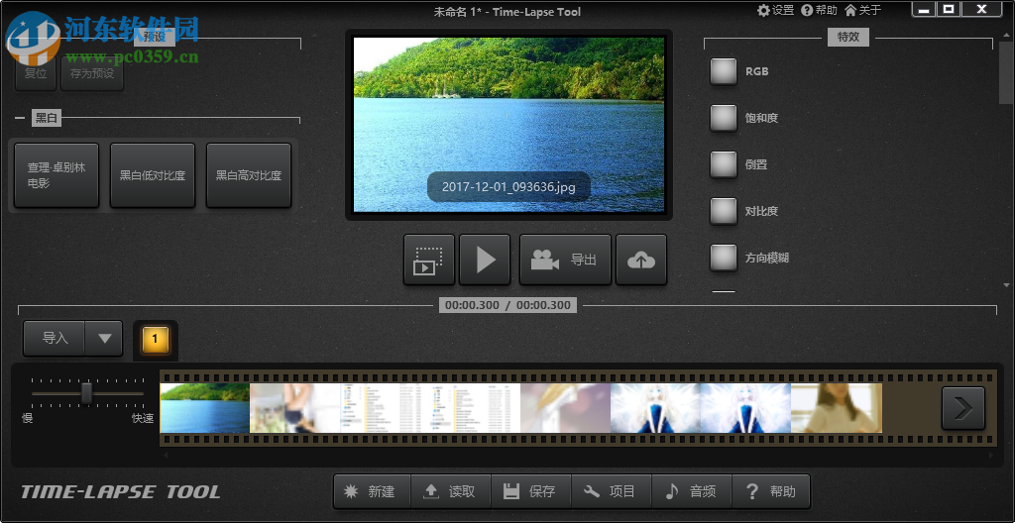Select the second filmstrip thumbnail
The height and width of the screenshot is (523, 1015).
click(294, 408)
